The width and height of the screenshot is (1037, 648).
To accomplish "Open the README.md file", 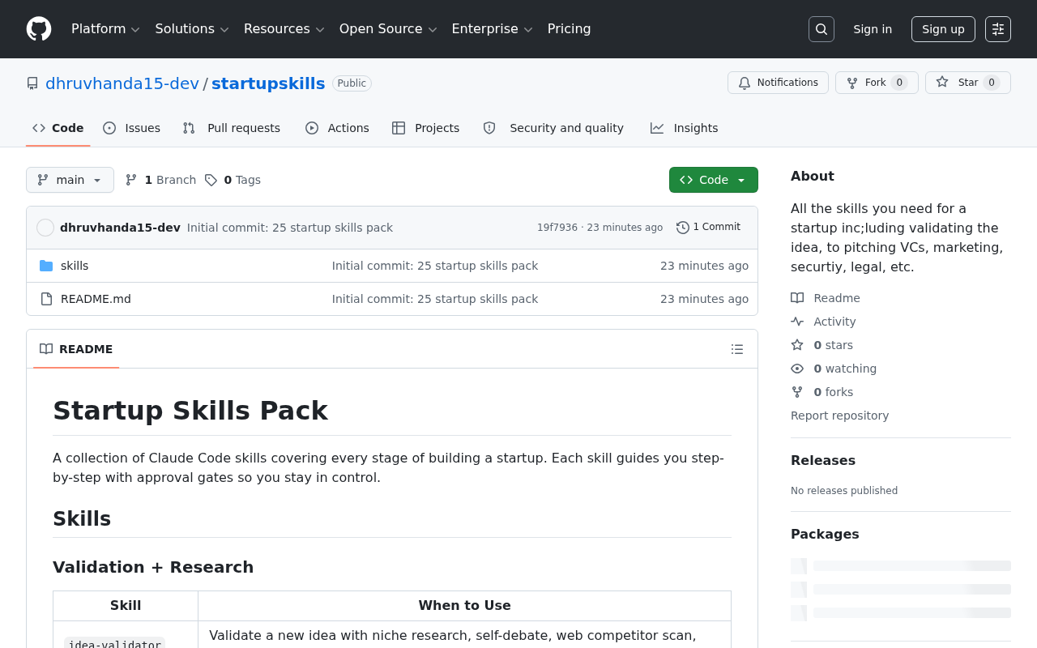I will [x=96, y=299].
